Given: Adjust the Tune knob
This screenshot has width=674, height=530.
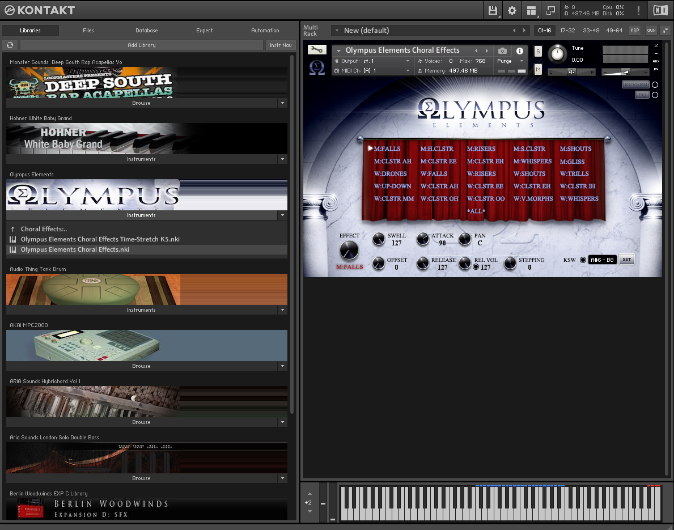Looking at the screenshot, I should [x=557, y=54].
